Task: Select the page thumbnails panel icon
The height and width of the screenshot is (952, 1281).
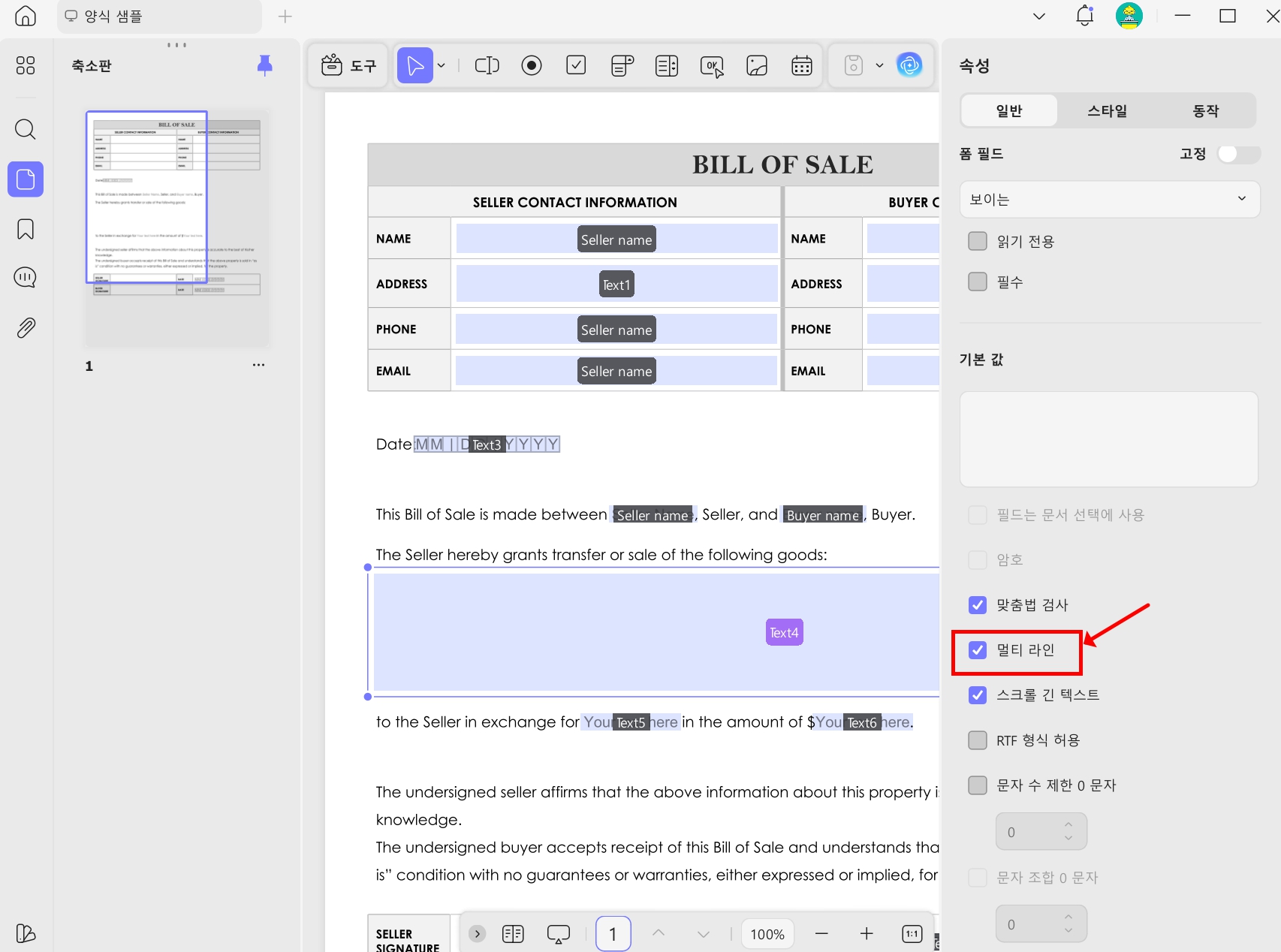Action: click(x=26, y=179)
